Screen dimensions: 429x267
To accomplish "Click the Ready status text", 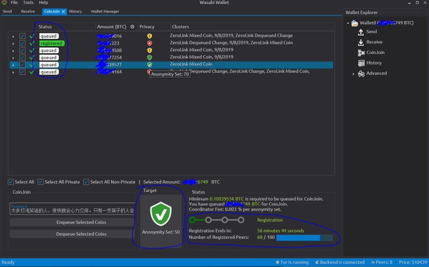I will pos(8,262).
